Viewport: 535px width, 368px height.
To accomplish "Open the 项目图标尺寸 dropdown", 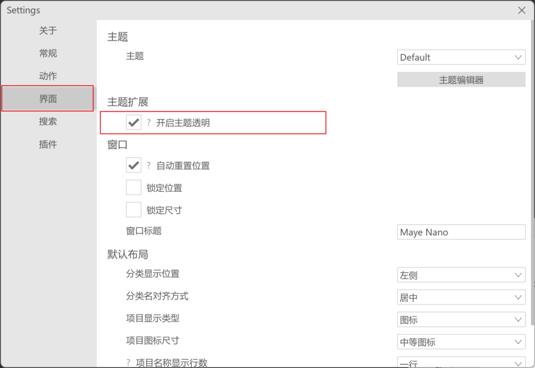I will coord(461,342).
